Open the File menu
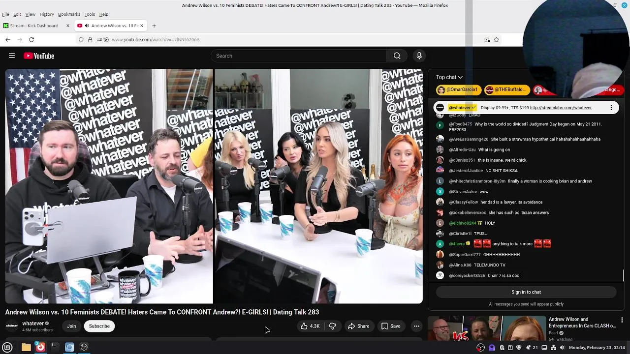The height and width of the screenshot is (354, 630). coord(5,14)
